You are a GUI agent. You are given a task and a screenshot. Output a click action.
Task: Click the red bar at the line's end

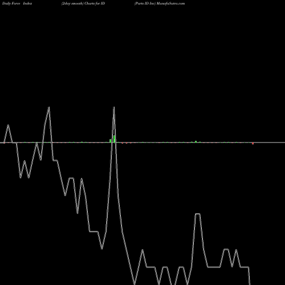253,144
